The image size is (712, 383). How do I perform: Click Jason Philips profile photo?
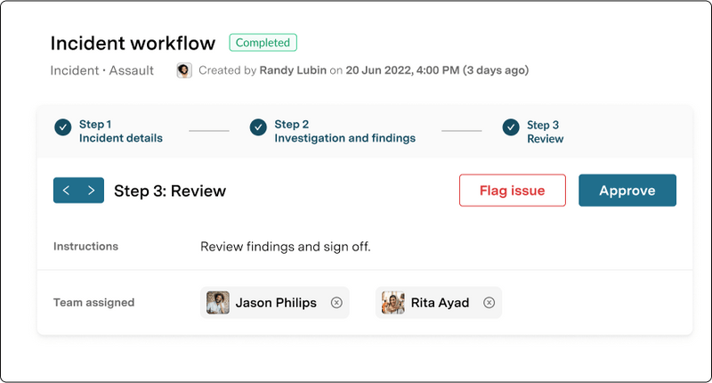pos(218,303)
